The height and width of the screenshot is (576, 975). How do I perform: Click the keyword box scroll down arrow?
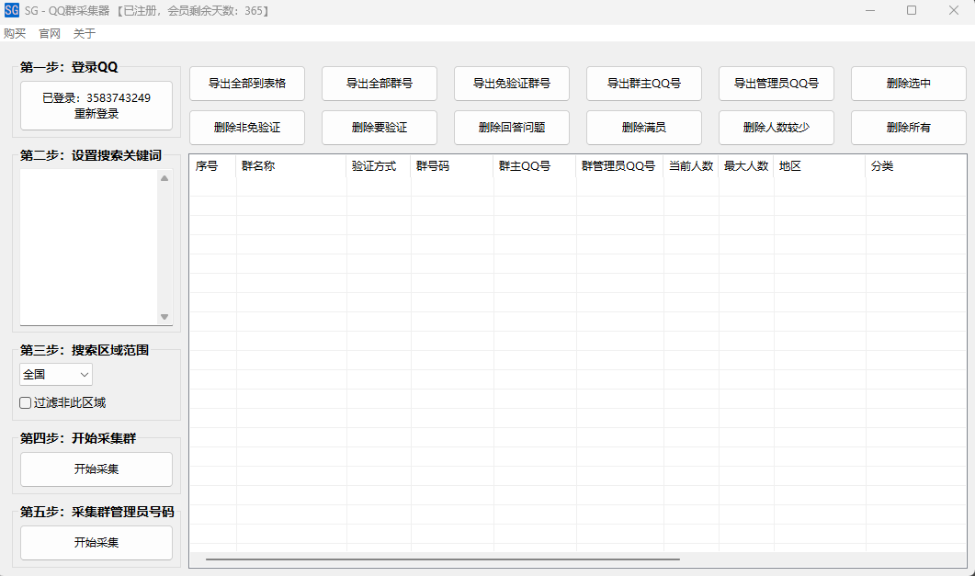(x=164, y=317)
